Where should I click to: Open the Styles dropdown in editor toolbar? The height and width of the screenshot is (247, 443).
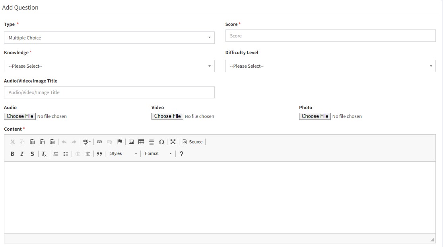point(123,154)
